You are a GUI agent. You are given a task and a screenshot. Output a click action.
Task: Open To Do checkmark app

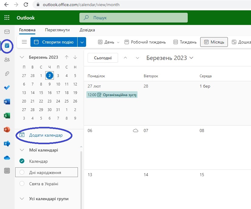tap(7, 87)
